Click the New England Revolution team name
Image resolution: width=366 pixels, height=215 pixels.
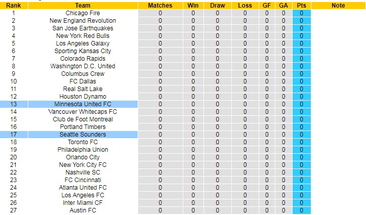[83, 21]
